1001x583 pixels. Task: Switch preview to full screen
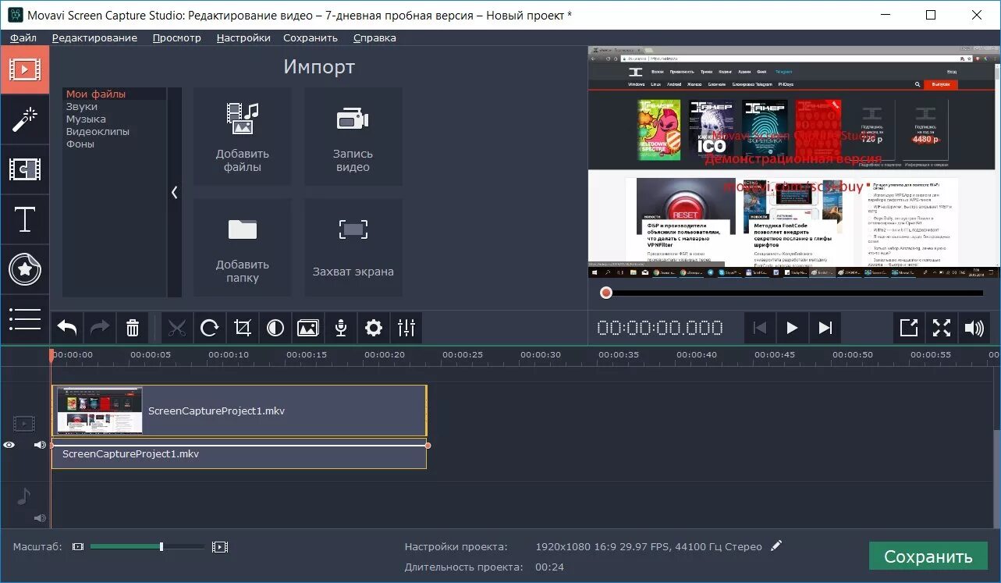[x=942, y=328]
